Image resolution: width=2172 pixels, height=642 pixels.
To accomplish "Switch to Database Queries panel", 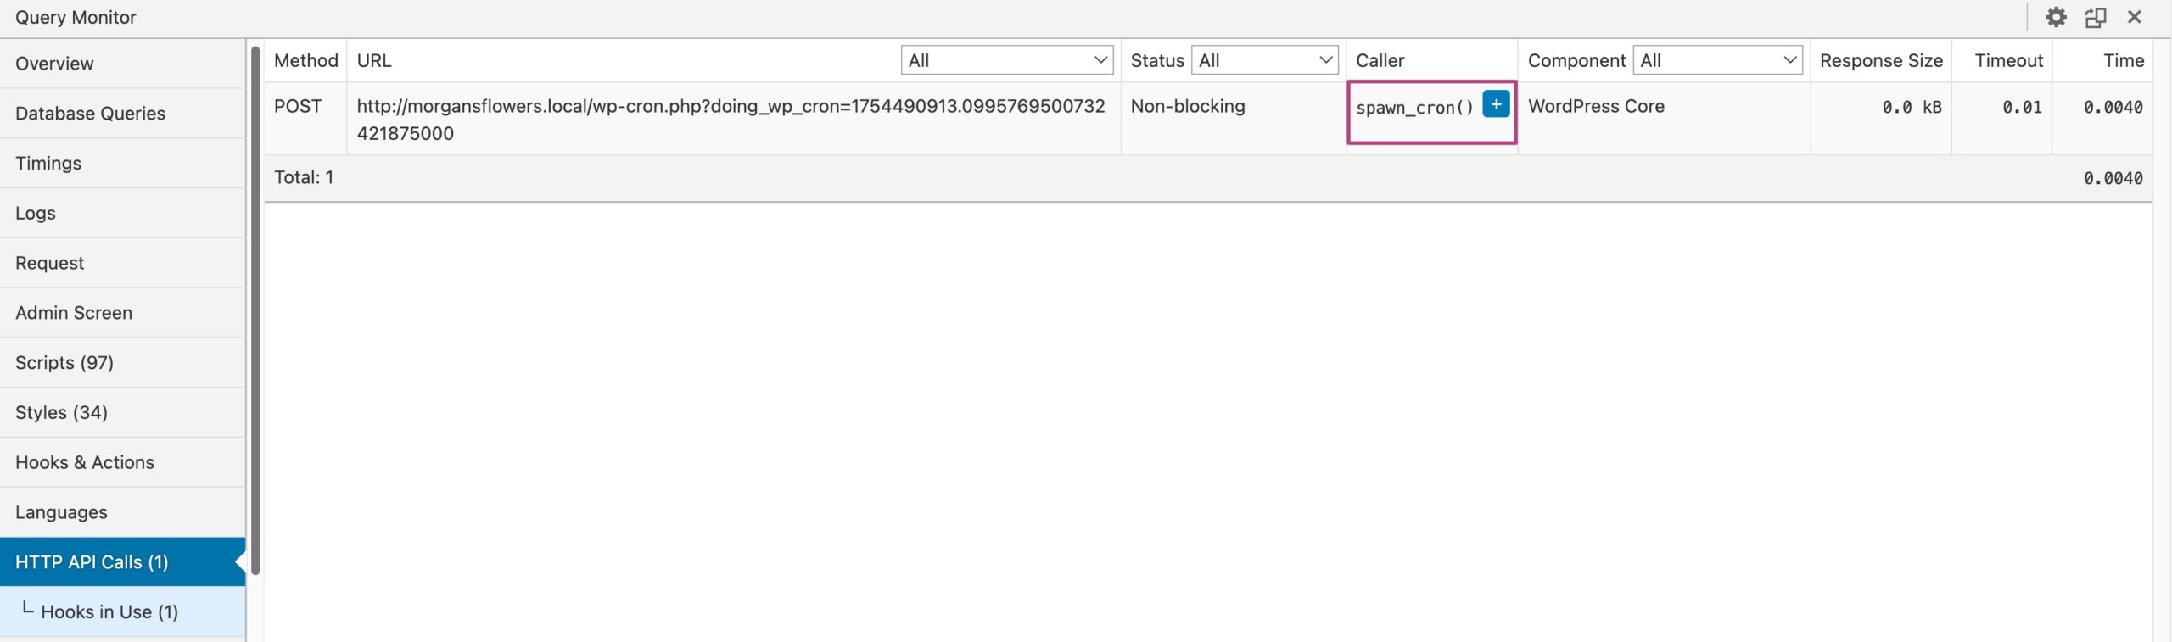I will (x=90, y=114).
